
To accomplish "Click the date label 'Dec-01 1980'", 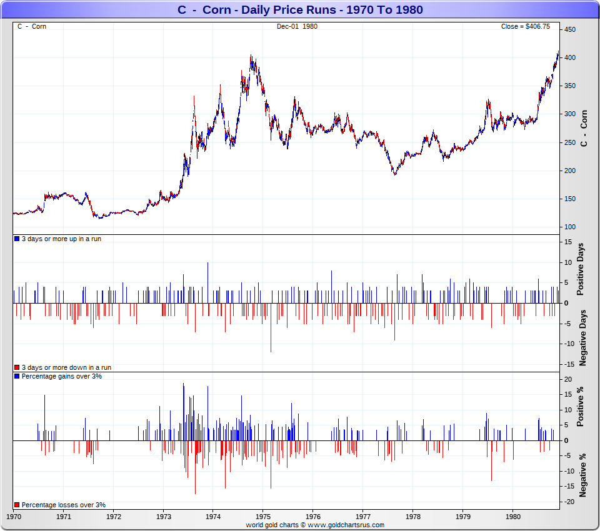I will (297, 26).
